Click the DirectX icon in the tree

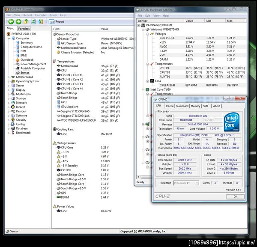click(13, 107)
